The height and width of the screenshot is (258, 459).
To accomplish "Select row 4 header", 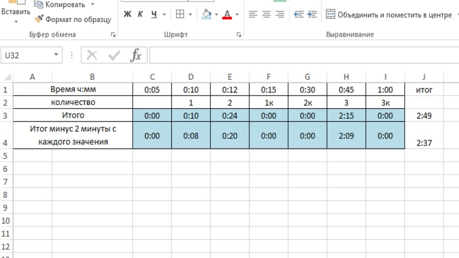I will pos(5,136).
